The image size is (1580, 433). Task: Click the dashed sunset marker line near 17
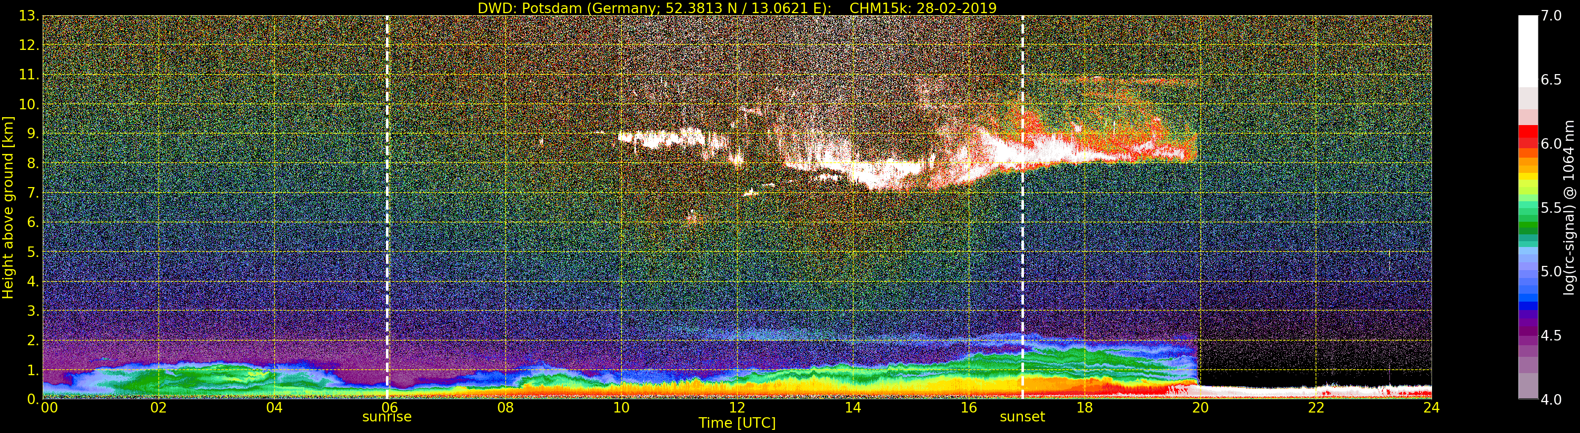click(x=1023, y=207)
